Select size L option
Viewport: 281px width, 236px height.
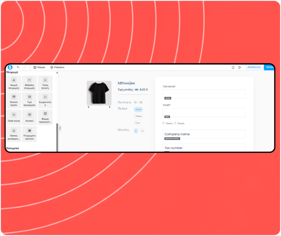(x=136, y=131)
